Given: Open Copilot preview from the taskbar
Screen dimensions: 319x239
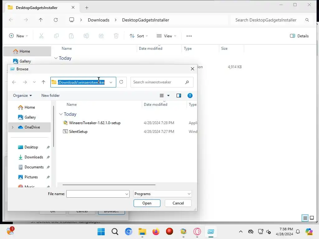Looking at the screenshot, I should (x=309, y=232).
